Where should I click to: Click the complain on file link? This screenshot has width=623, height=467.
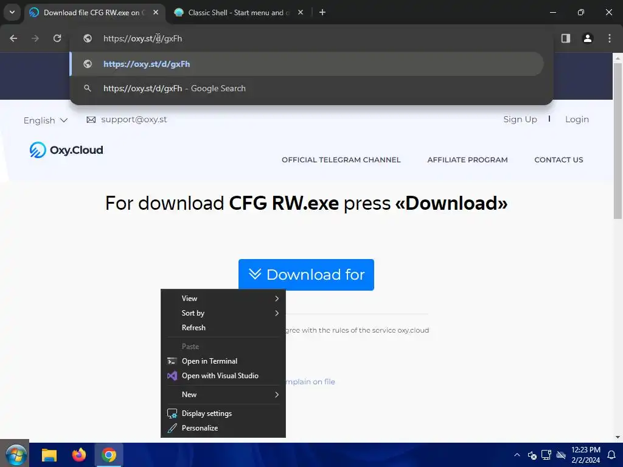click(310, 382)
